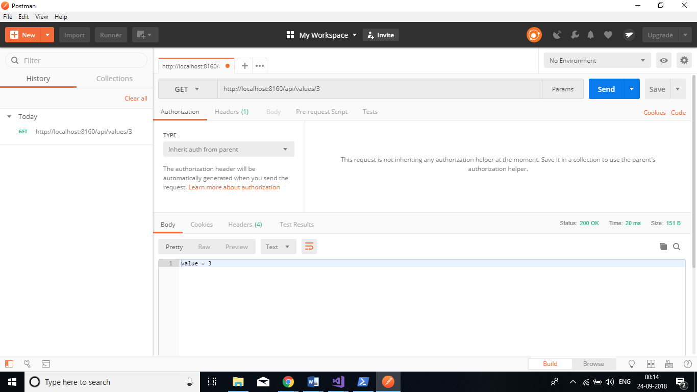Collapse the Today history group
The image size is (697, 392).
coord(9,116)
